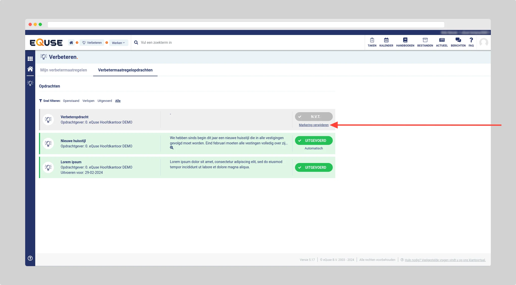
Task: Open the apps grid in sidebar
Action: (x=30, y=59)
